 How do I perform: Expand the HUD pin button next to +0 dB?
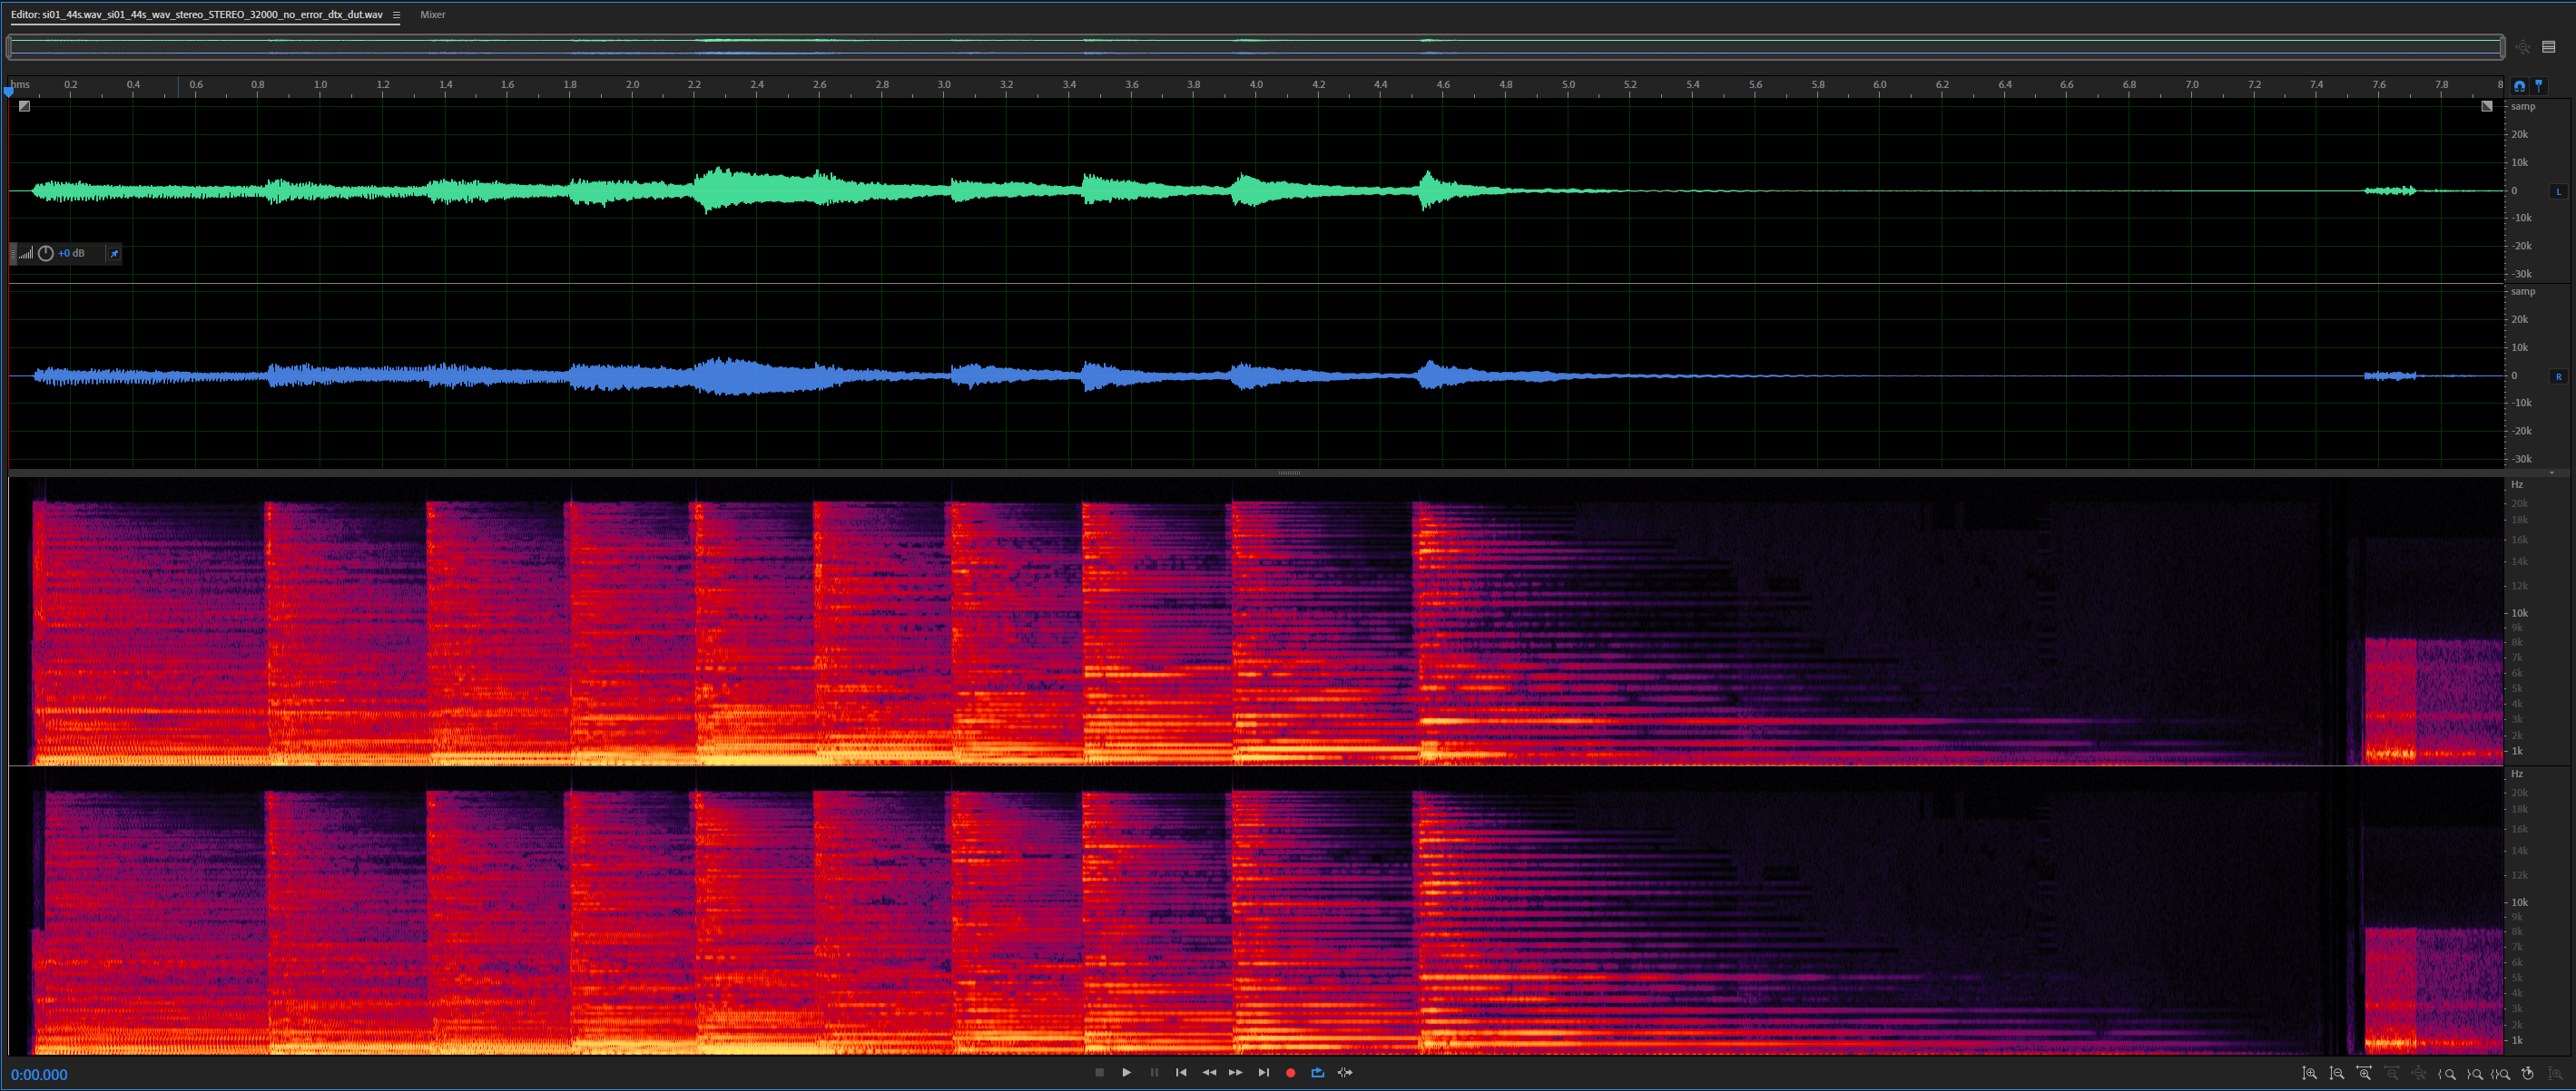114,254
